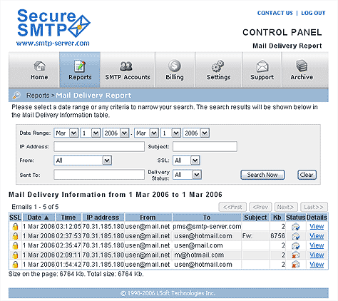Switch to the Billing tab
The height and width of the screenshot is (301, 338).
click(175, 70)
